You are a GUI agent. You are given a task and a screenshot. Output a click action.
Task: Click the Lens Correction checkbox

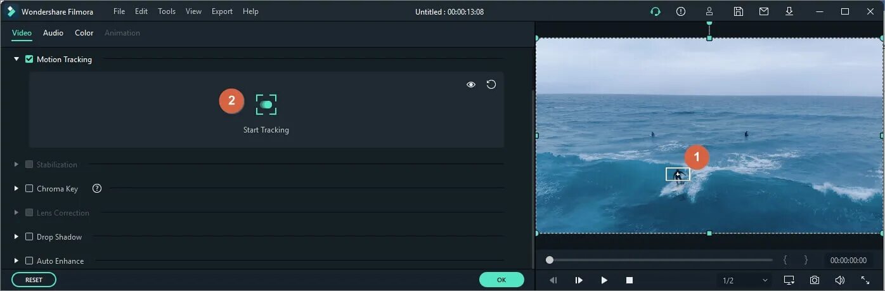(x=29, y=212)
